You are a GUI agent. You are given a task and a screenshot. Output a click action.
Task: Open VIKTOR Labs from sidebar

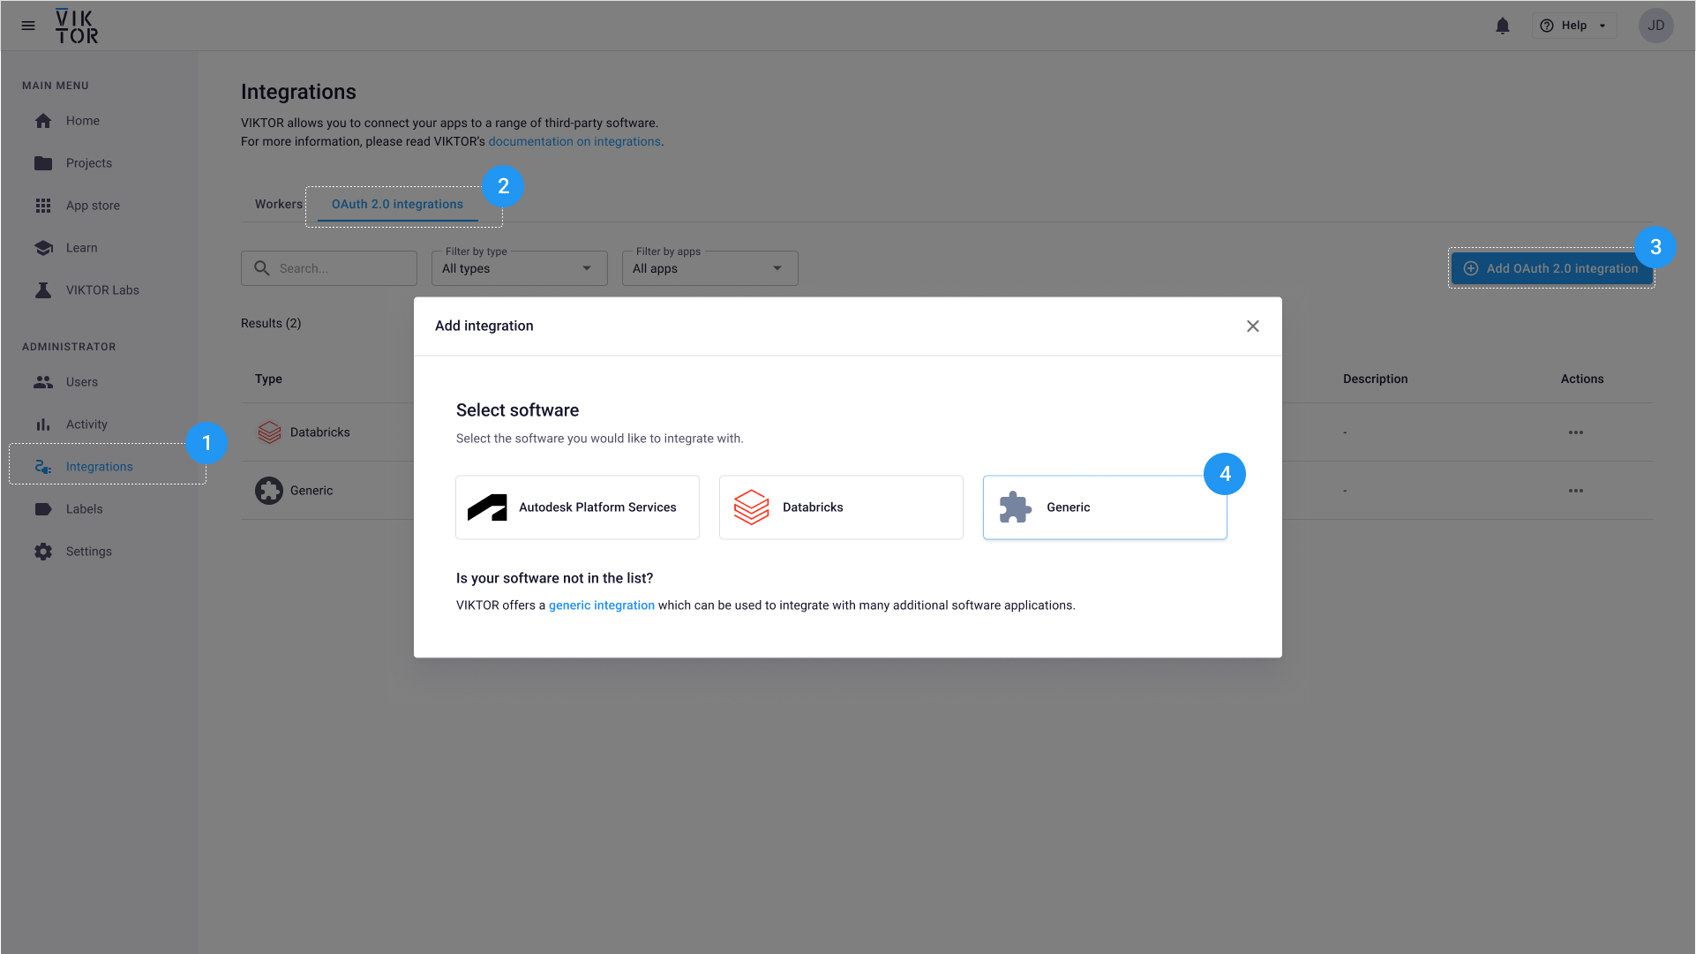pyautogui.click(x=102, y=290)
